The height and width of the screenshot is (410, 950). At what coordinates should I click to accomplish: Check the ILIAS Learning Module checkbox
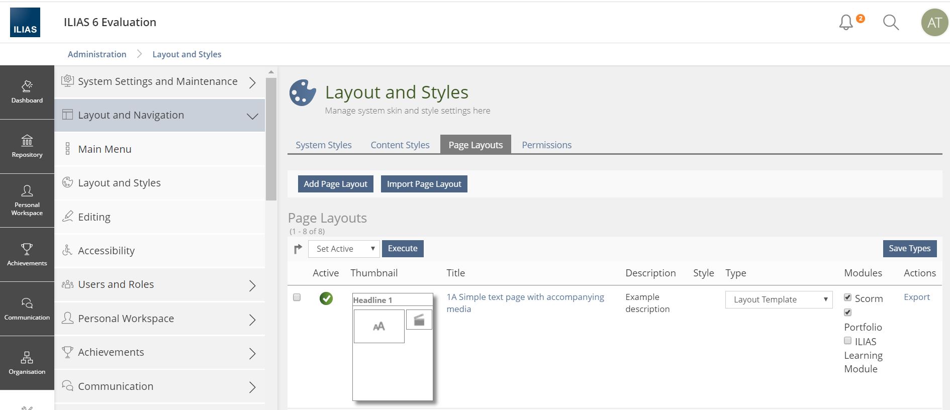tap(847, 341)
